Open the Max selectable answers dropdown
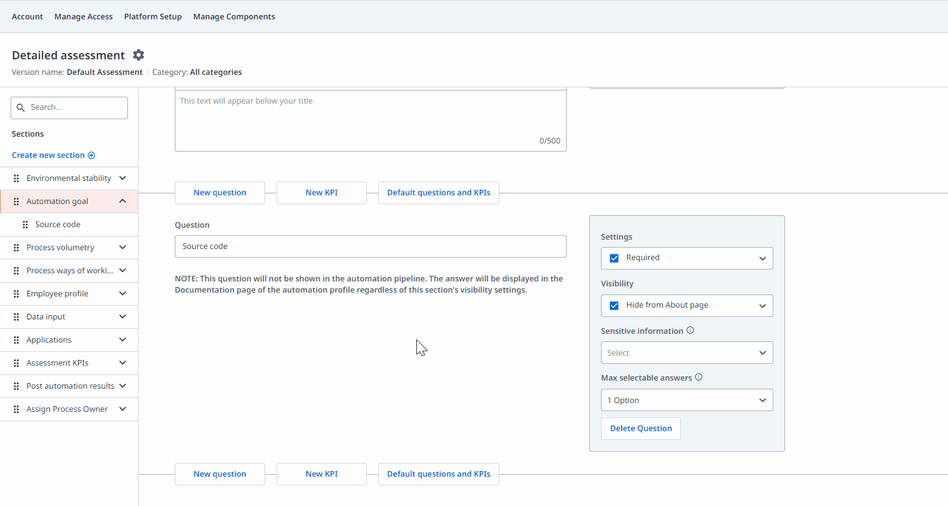This screenshot has height=506, width=948. [x=687, y=400]
